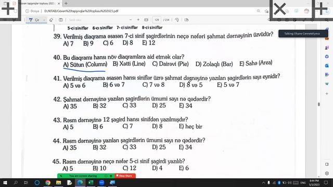The width and height of the screenshot is (333, 187).
Task: Open Edge sidebar settings gear
Action: (327, 173)
